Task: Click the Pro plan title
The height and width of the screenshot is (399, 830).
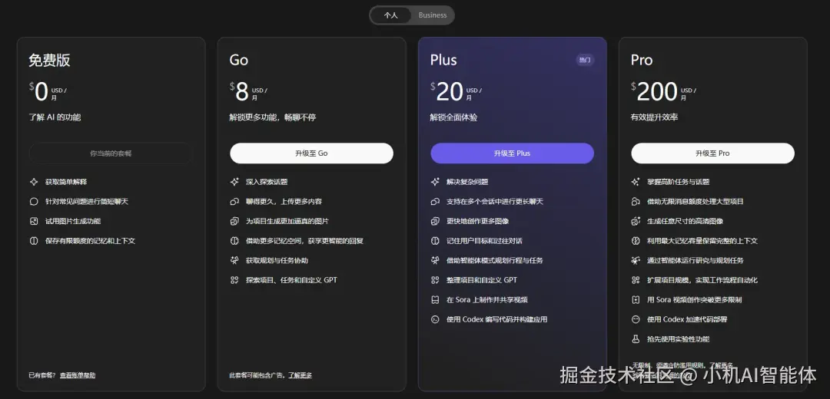Action: (642, 61)
